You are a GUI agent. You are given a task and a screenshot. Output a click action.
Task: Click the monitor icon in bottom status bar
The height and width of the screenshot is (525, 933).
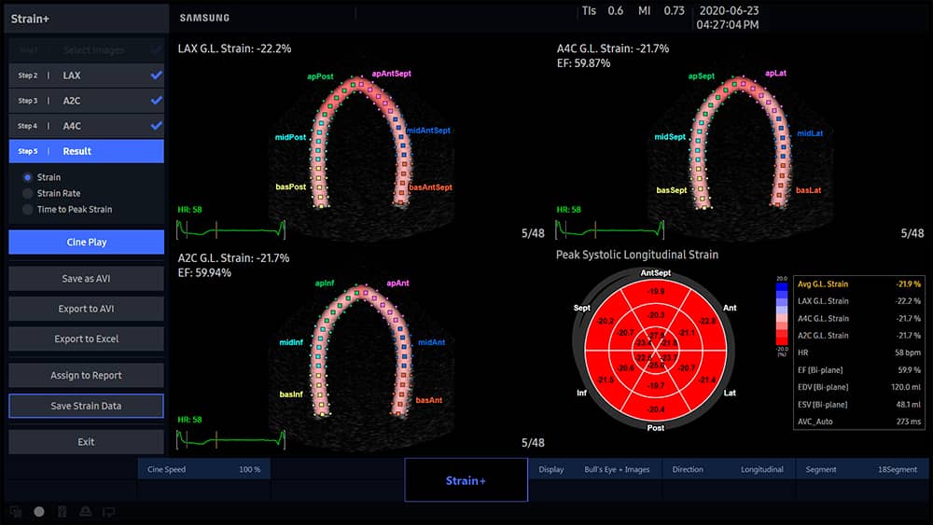click(x=109, y=511)
